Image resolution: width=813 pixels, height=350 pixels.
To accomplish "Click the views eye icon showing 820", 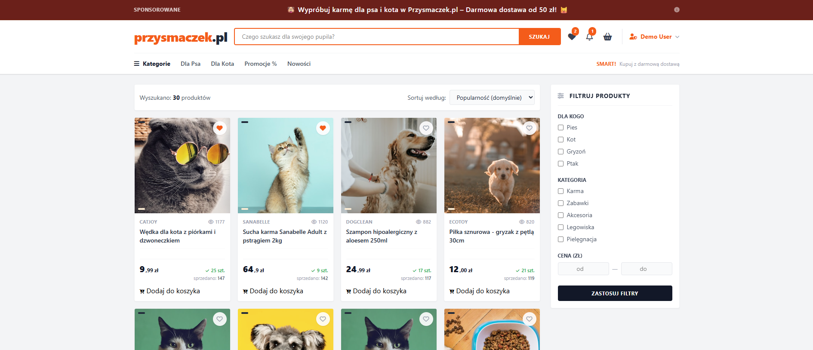I will coord(522,222).
